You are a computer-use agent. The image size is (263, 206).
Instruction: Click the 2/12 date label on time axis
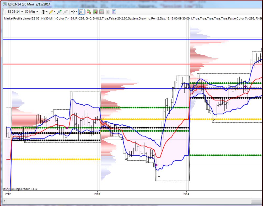tap(8, 194)
